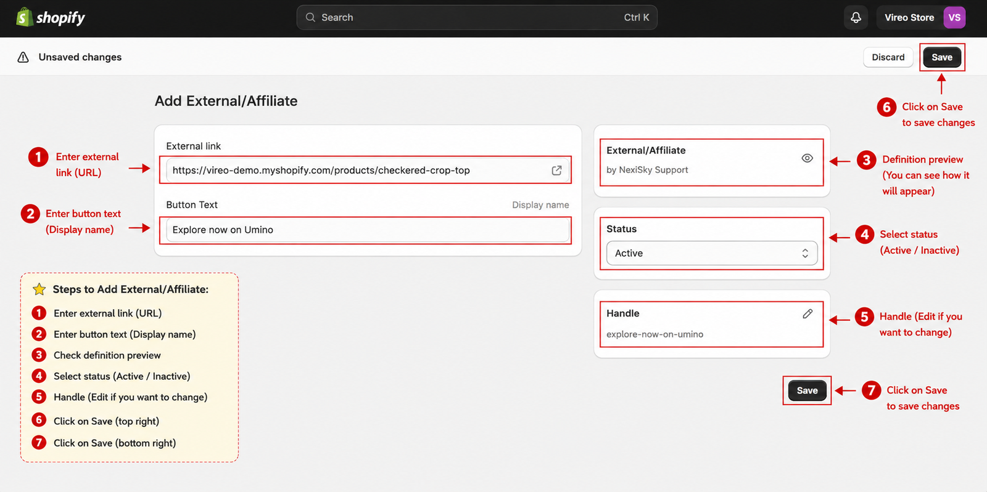Click the Shopify logo
This screenshot has height=492, width=987.
[x=51, y=17]
